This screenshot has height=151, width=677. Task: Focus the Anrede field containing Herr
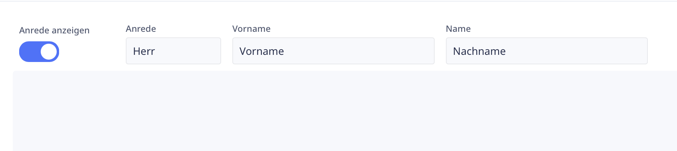pos(173,51)
